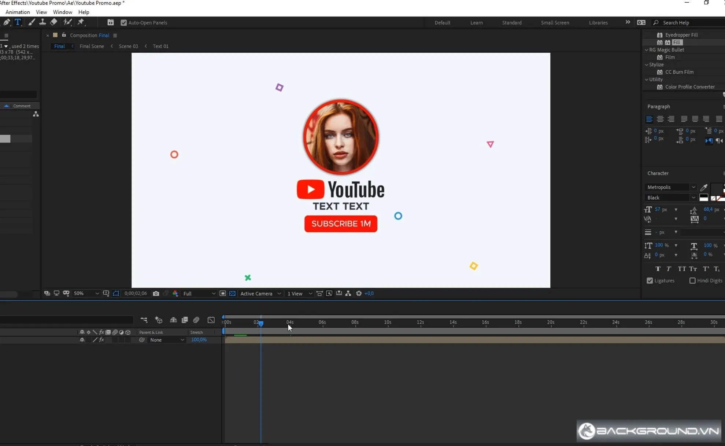
Task: Open the Parent None dropdown
Action: 167,340
